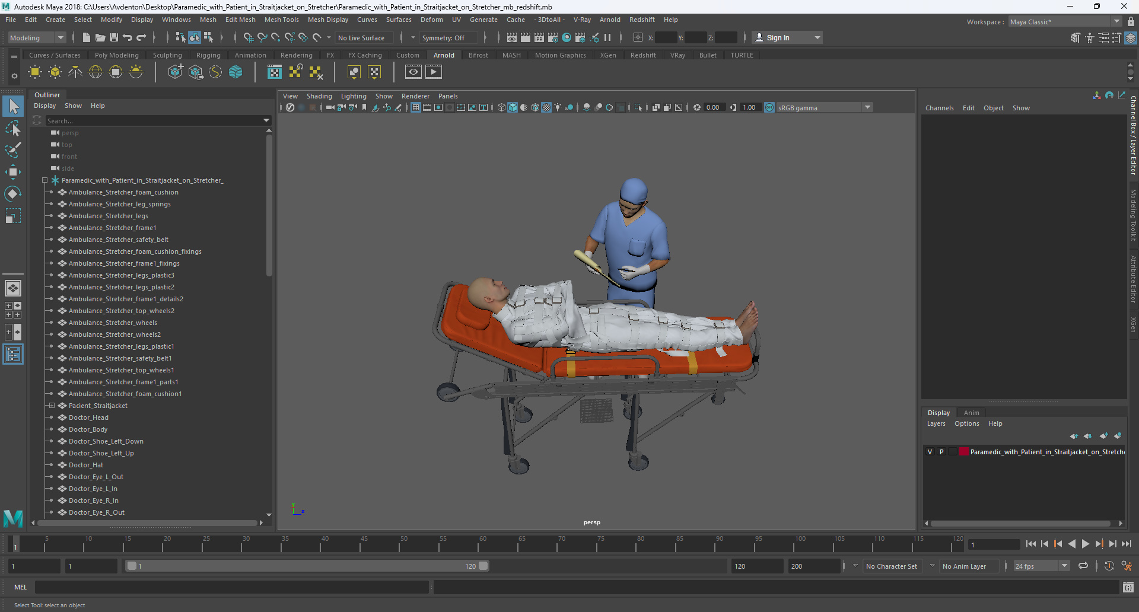Open Symmetry Off dropdown
This screenshot has width=1139, height=612.
pyautogui.click(x=448, y=37)
